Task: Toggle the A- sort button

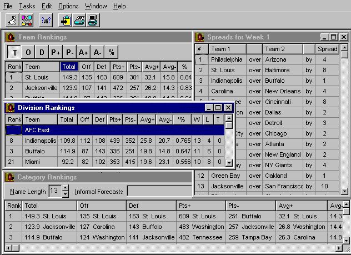Action: (97, 52)
